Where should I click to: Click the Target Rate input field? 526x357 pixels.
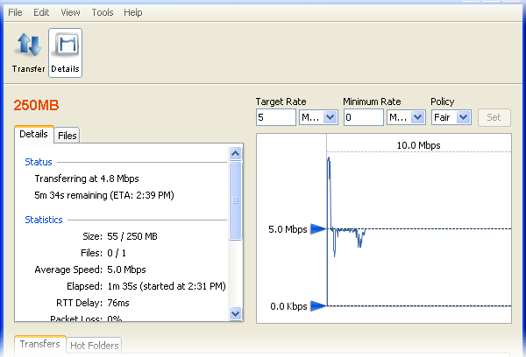click(x=276, y=117)
